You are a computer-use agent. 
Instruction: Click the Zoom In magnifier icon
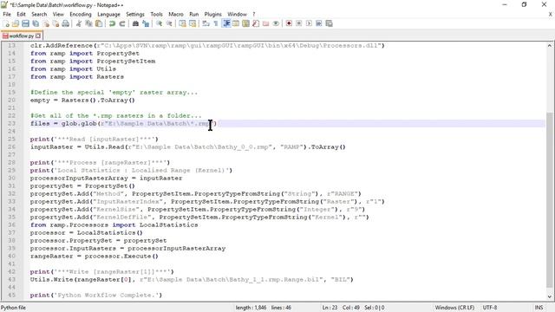pos(159,23)
